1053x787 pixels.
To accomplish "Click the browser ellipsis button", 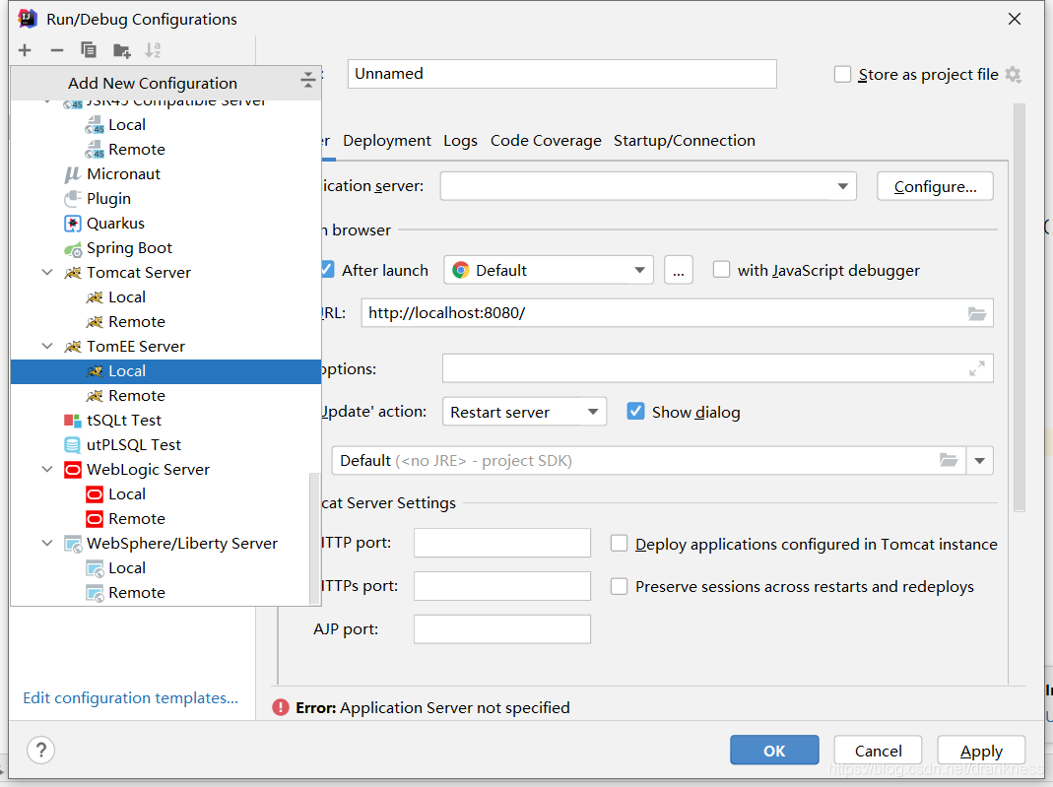I will 679,270.
